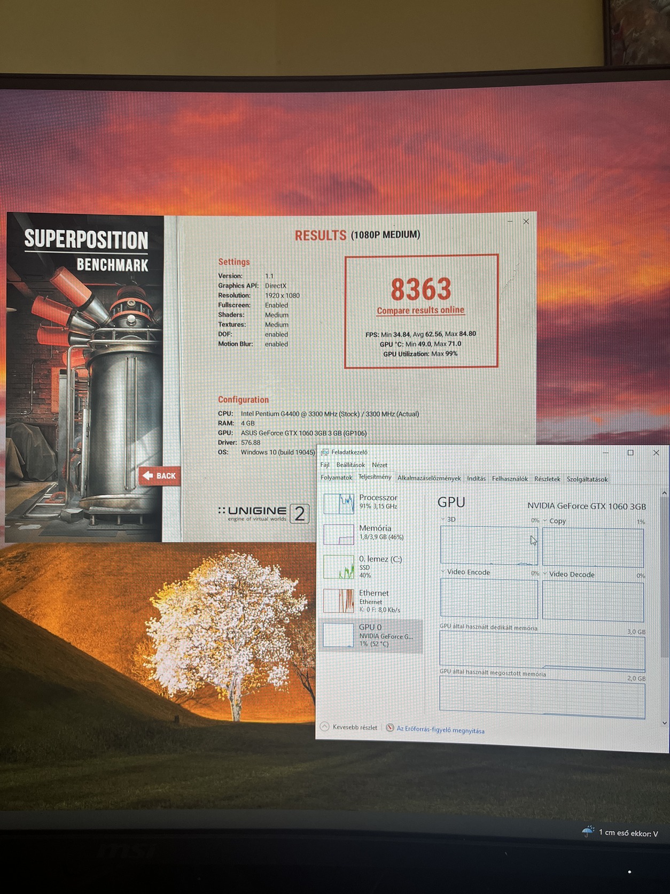Click the BACK button in Superposition

159,475
